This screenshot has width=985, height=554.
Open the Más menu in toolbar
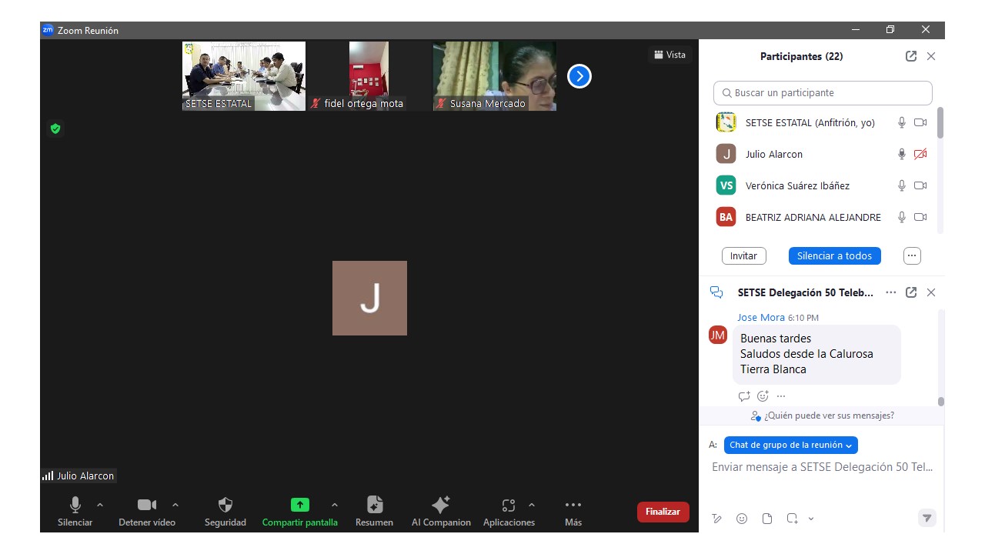click(x=573, y=506)
